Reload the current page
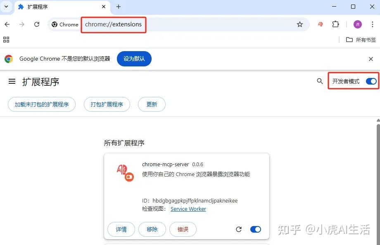Screen dimensions: 380x245 [x=36, y=24]
